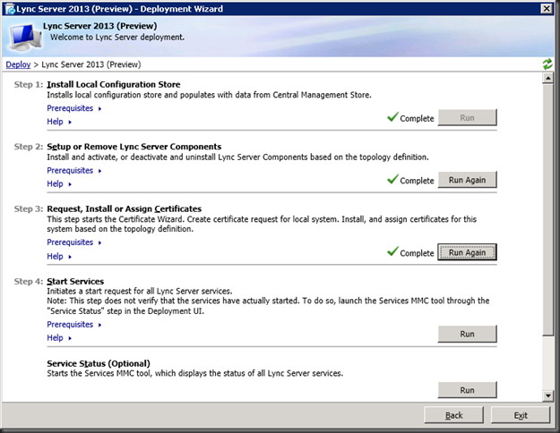The width and height of the screenshot is (560, 433).
Task: Click the green refresh arrows icon
Action: (547, 64)
